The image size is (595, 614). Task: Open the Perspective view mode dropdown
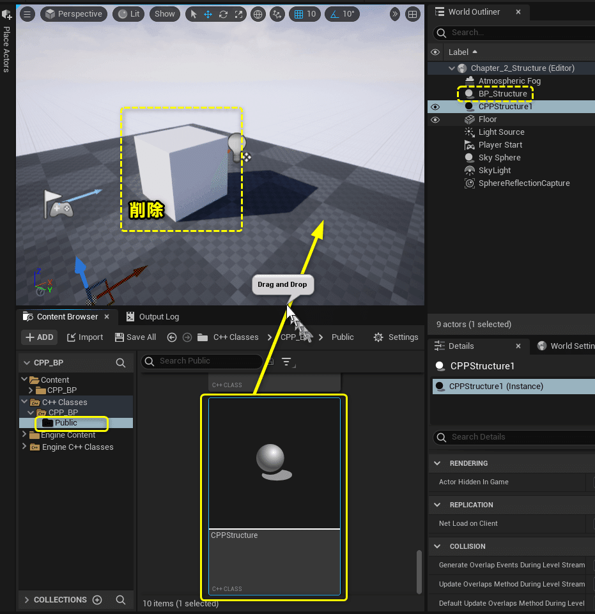(x=74, y=14)
